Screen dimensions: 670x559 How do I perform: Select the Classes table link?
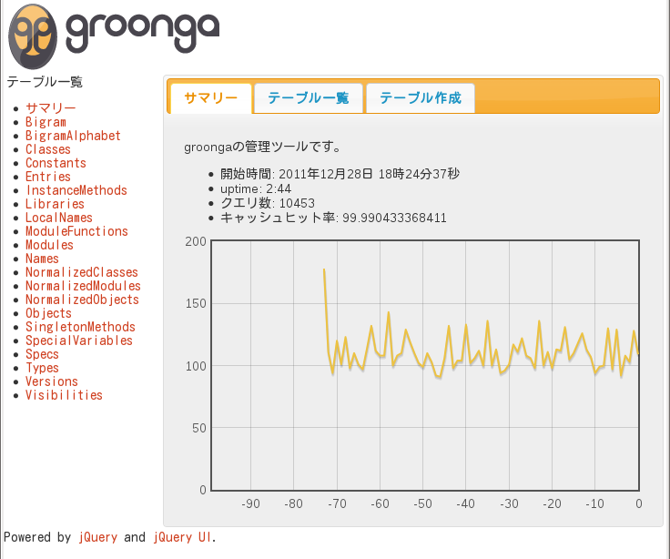pyautogui.click(x=48, y=149)
